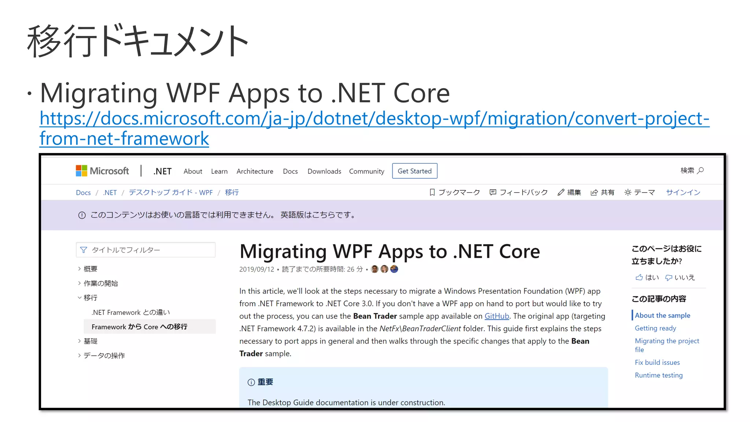Click the share icon (共有)
Viewport: 750px width, 422px height.
594,192
